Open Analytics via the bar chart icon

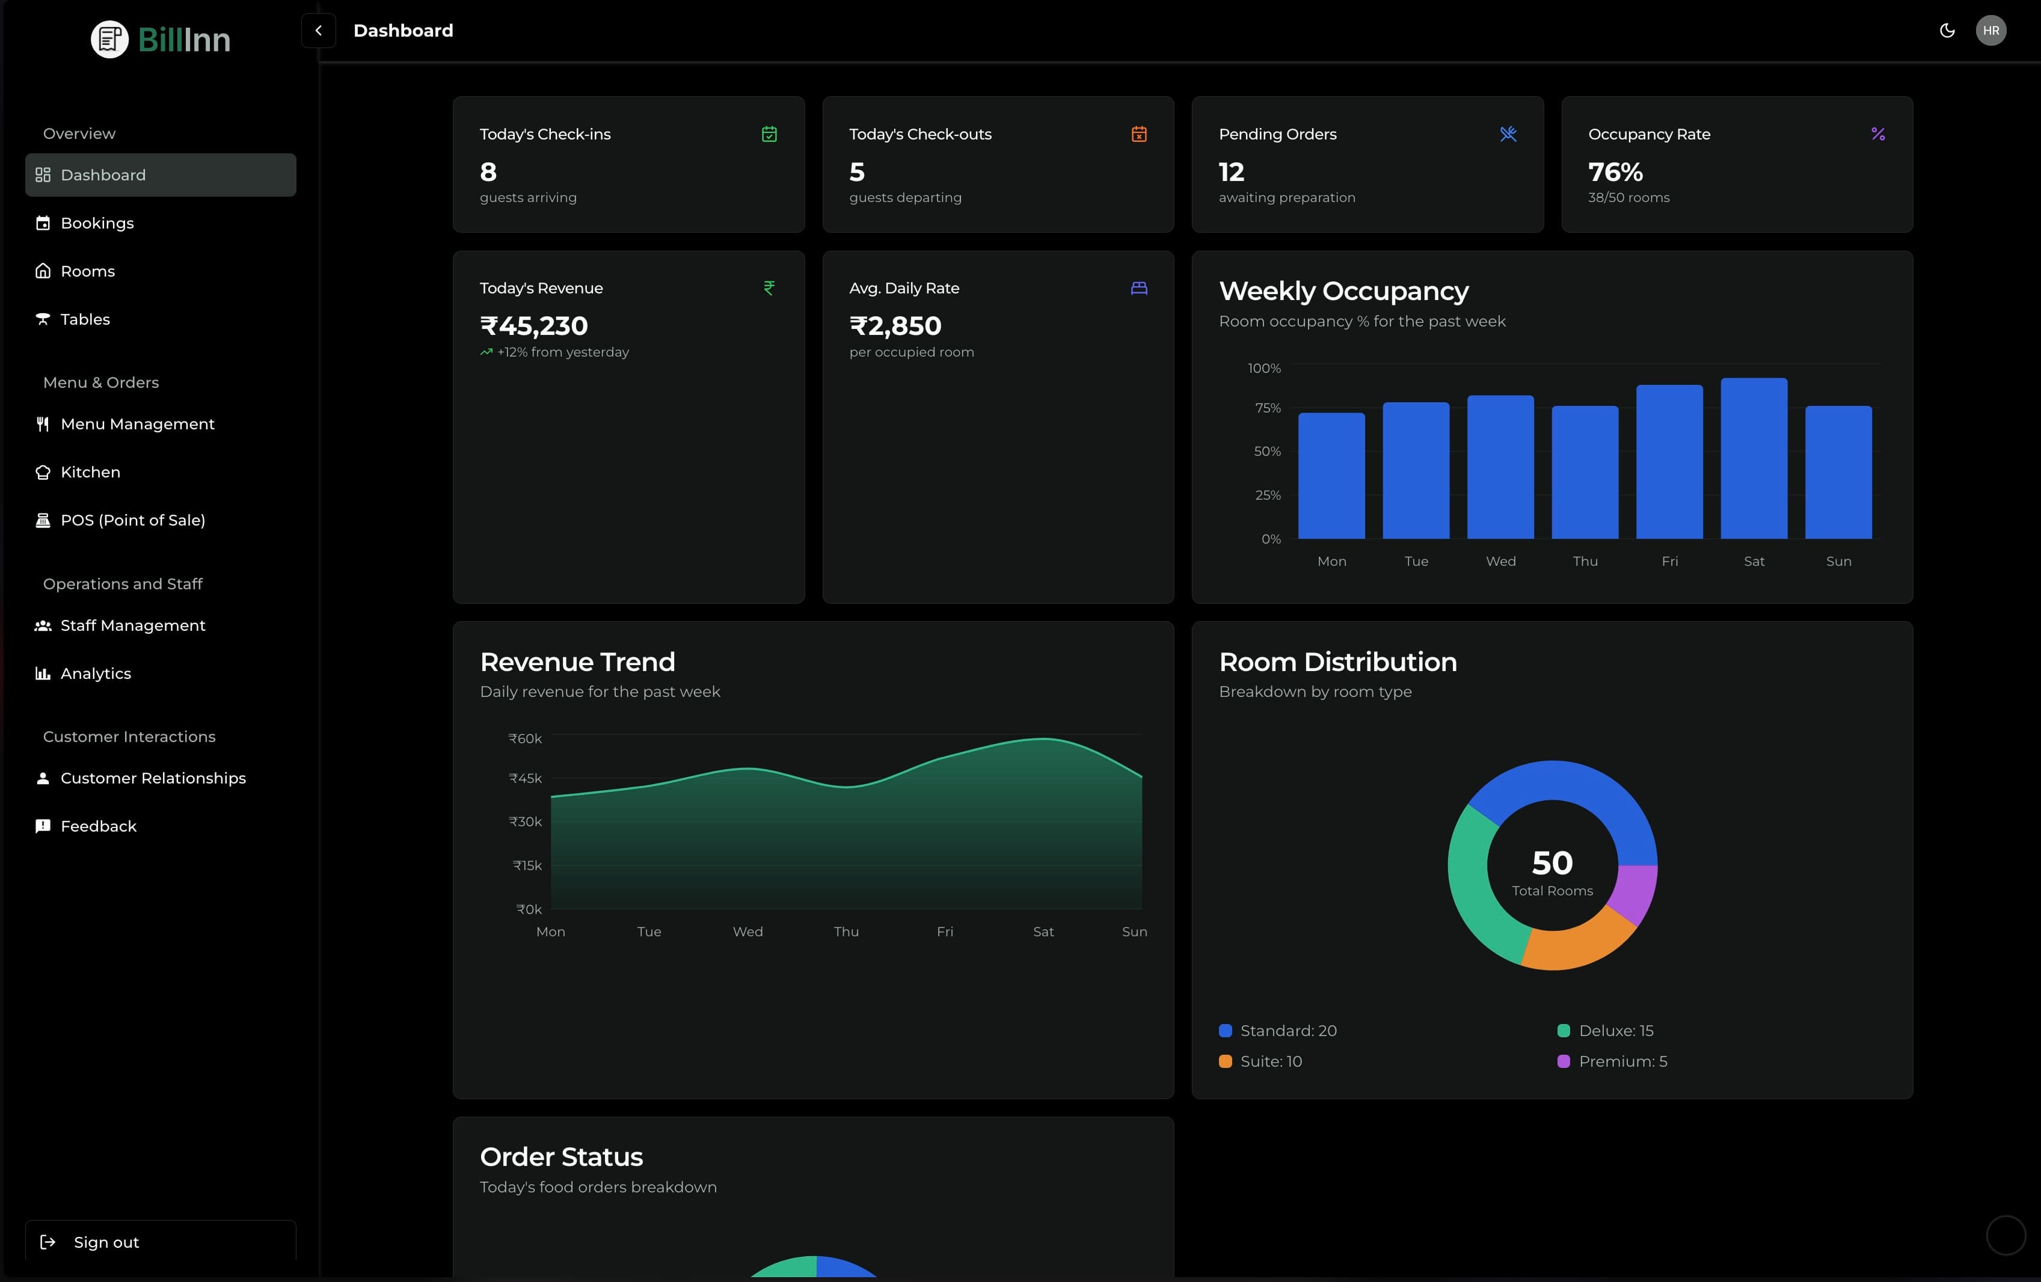coord(43,673)
